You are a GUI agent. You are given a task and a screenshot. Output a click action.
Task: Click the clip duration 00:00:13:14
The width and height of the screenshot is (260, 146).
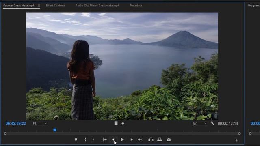228,123
